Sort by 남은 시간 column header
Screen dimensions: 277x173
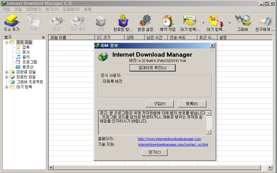156,38
